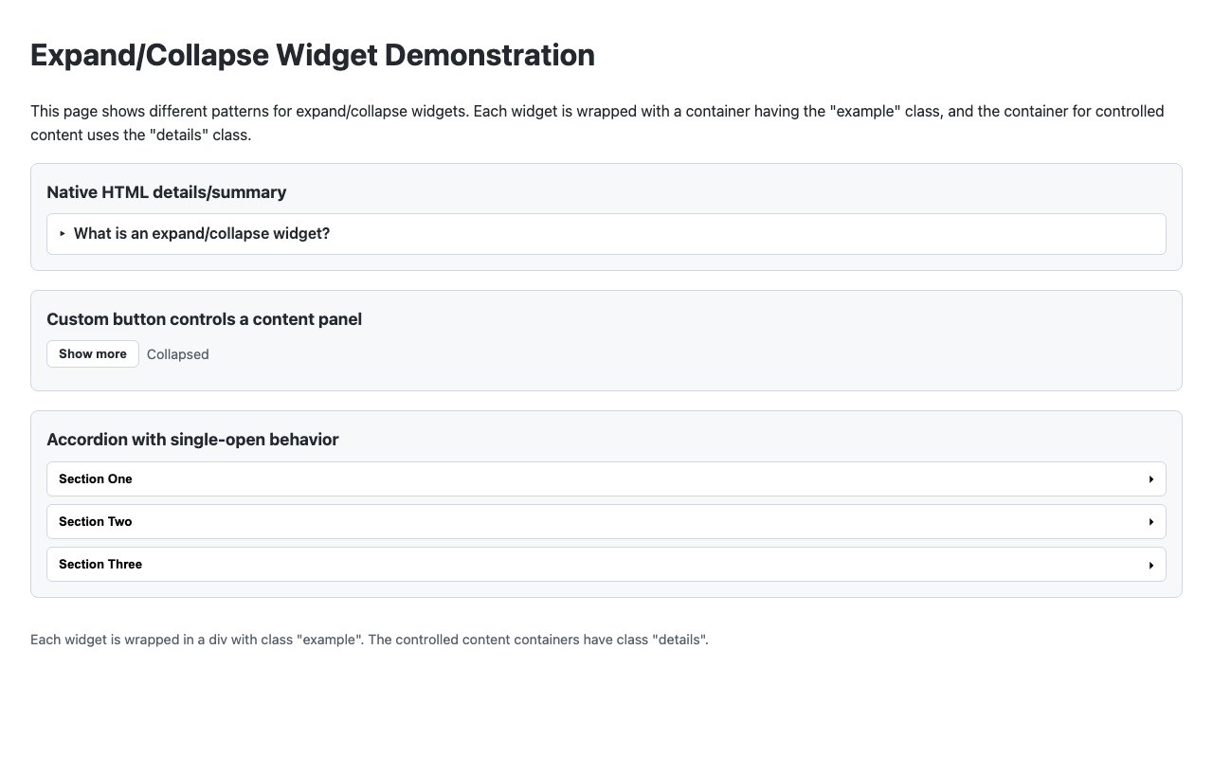The height and width of the screenshot is (758, 1213).
Task: Click the 'Collapsed' status label
Action: click(177, 353)
